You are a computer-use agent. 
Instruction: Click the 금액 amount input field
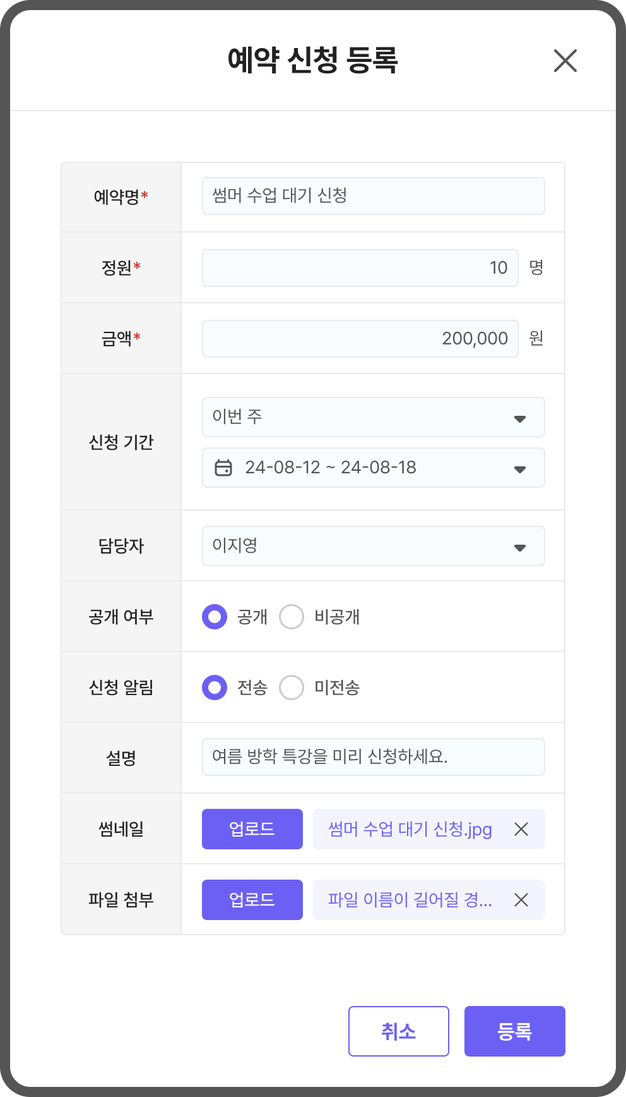coord(360,339)
